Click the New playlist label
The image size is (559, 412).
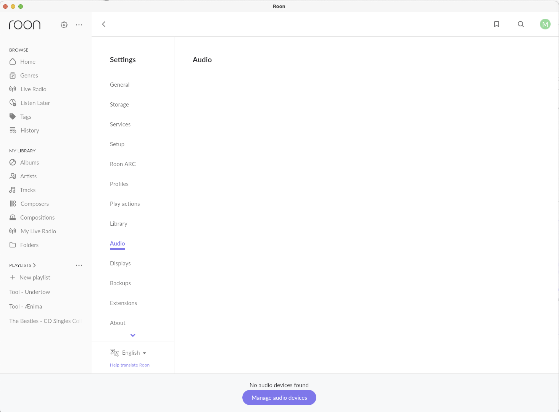(35, 278)
